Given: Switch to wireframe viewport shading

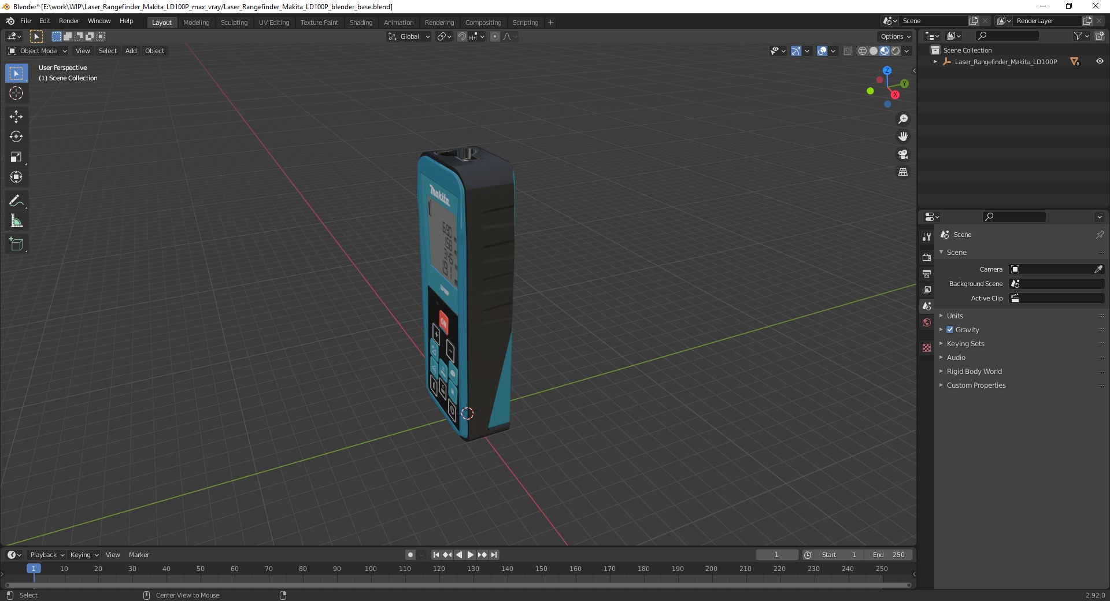Looking at the screenshot, I should tap(863, 51).
